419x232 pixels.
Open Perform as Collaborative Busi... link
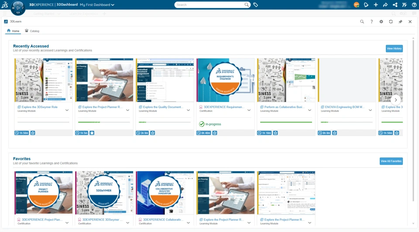[x=285, y=107]
